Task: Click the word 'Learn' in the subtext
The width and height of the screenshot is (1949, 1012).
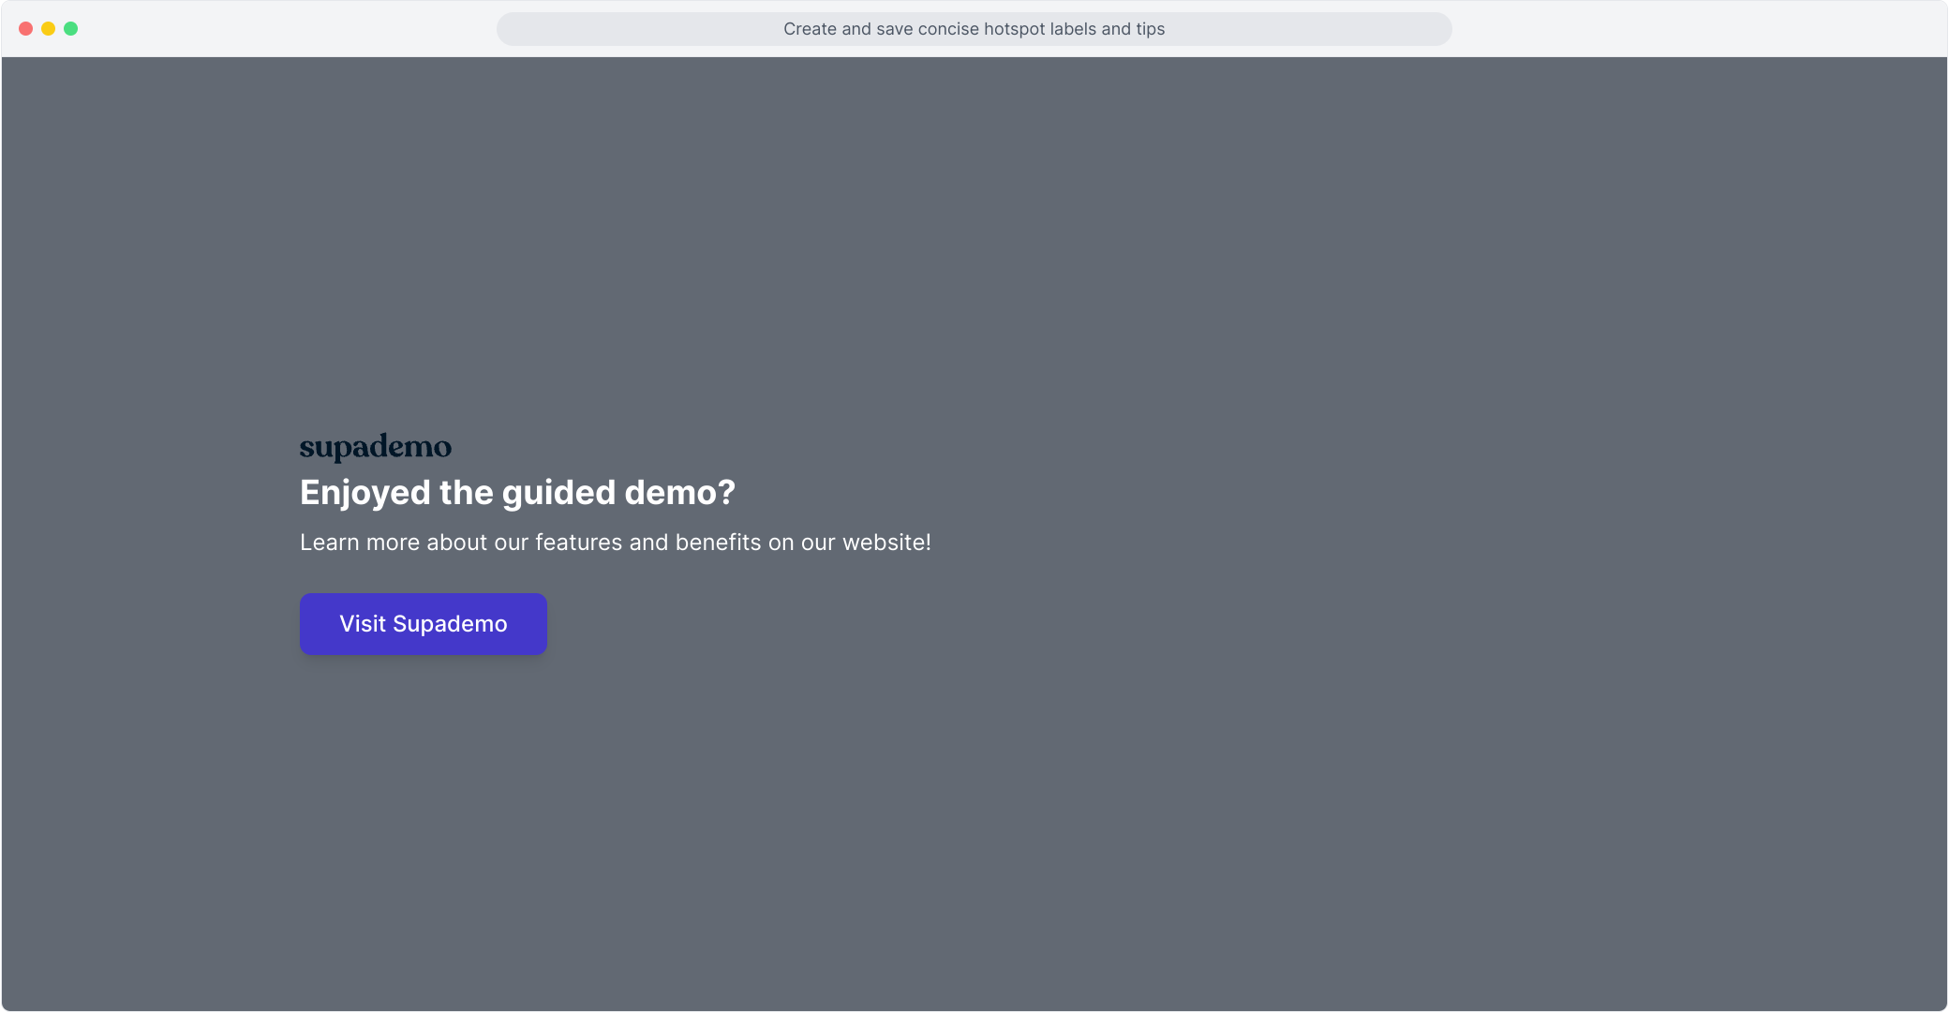Action: pyautogui.click(x=329, y=543)
